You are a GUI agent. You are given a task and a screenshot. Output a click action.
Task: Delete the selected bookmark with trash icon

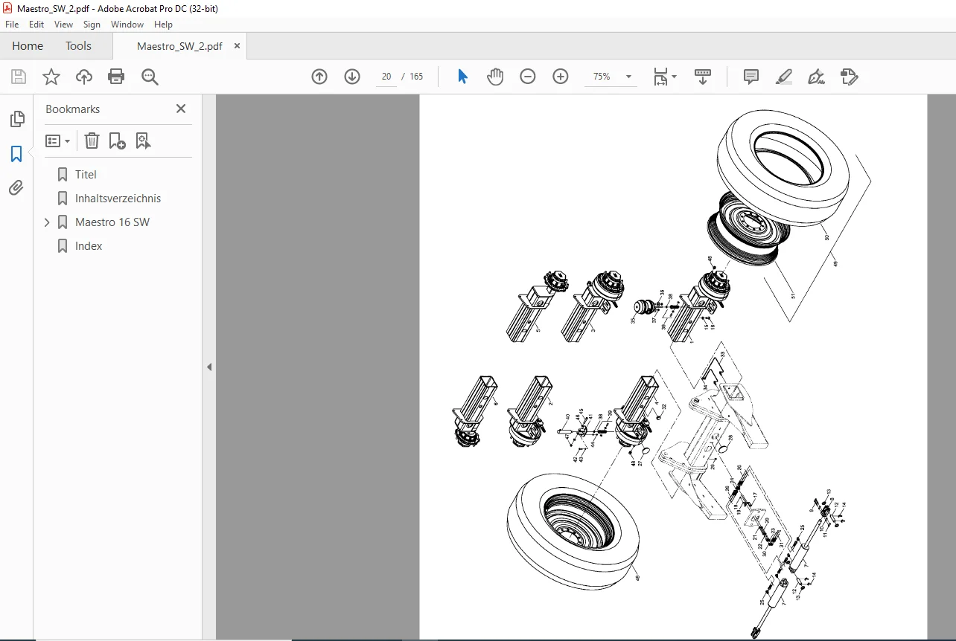92,141
